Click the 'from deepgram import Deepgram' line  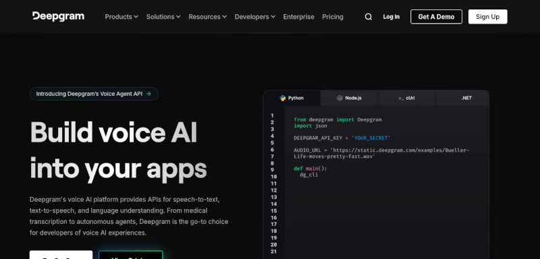[x=337, y=119]
